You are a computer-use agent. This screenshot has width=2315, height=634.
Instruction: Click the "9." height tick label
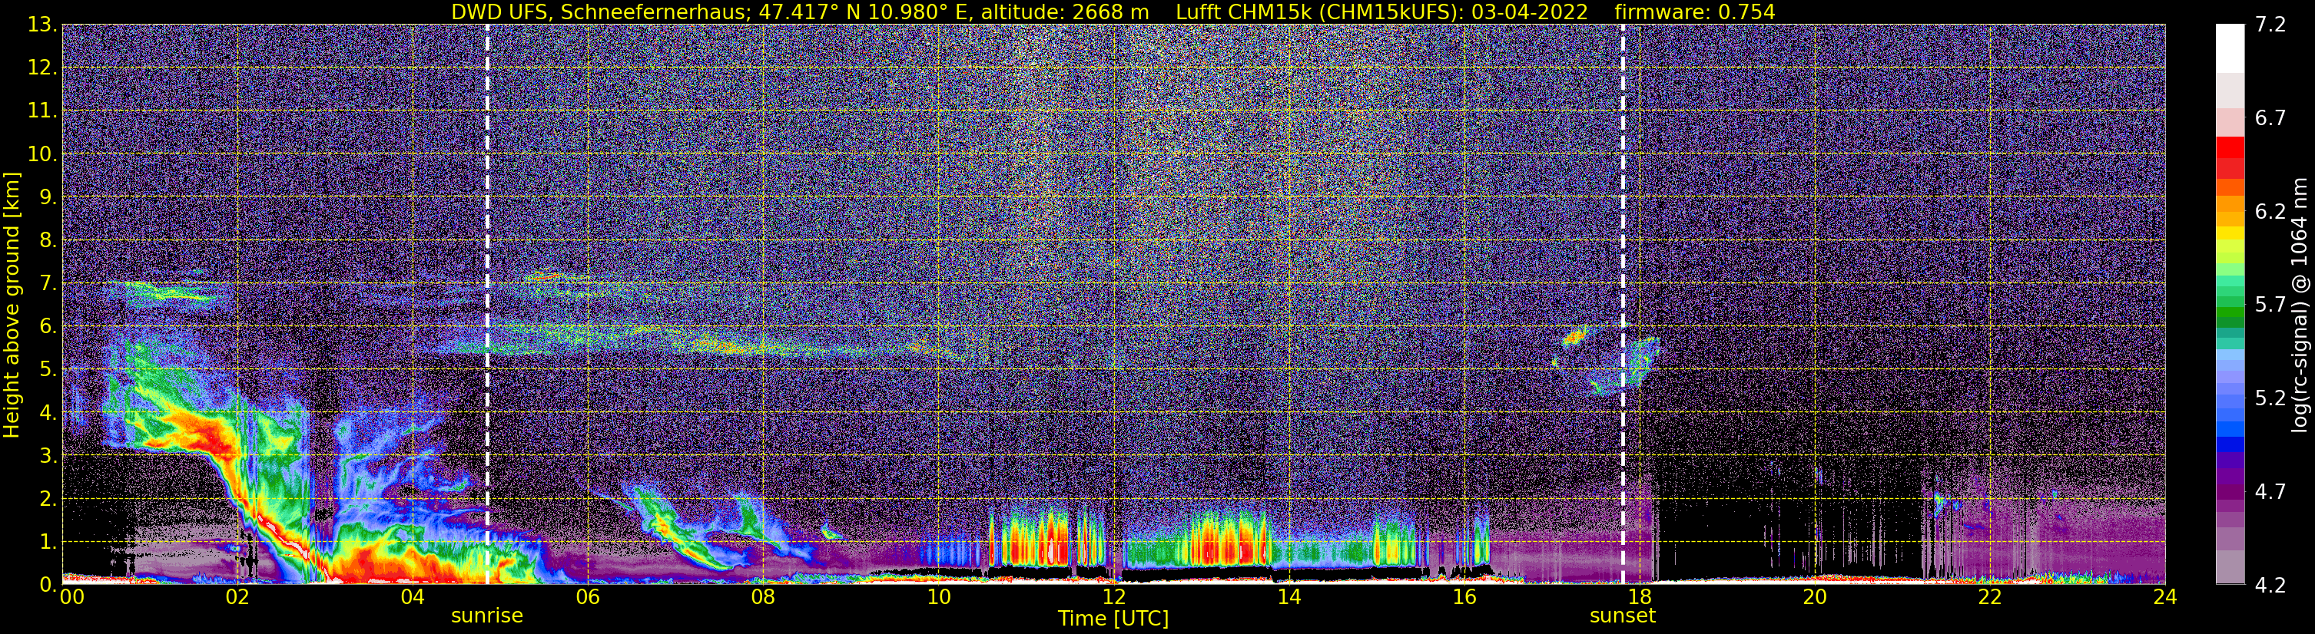47,197
